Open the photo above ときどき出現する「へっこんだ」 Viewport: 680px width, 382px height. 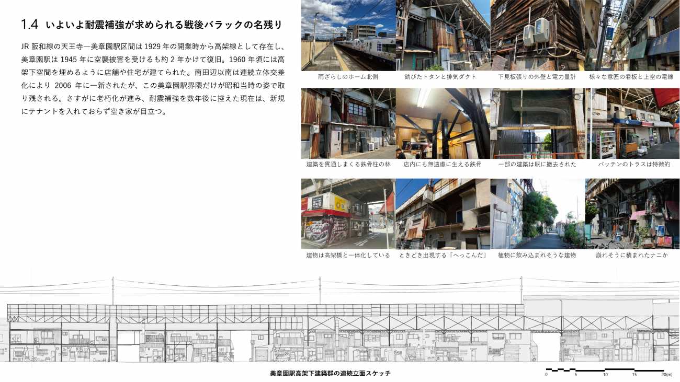(443, 214)
